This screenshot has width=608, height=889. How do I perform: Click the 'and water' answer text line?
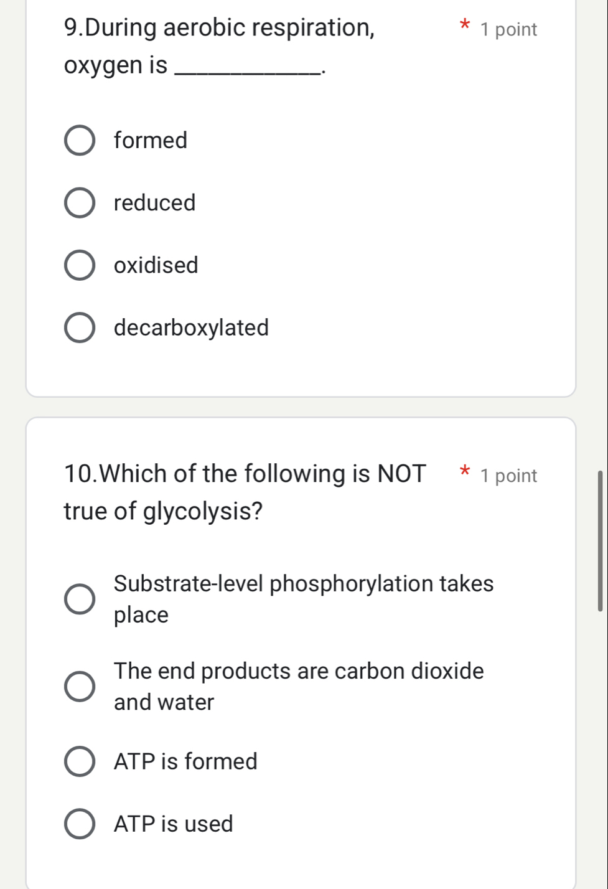pos(164,702)
